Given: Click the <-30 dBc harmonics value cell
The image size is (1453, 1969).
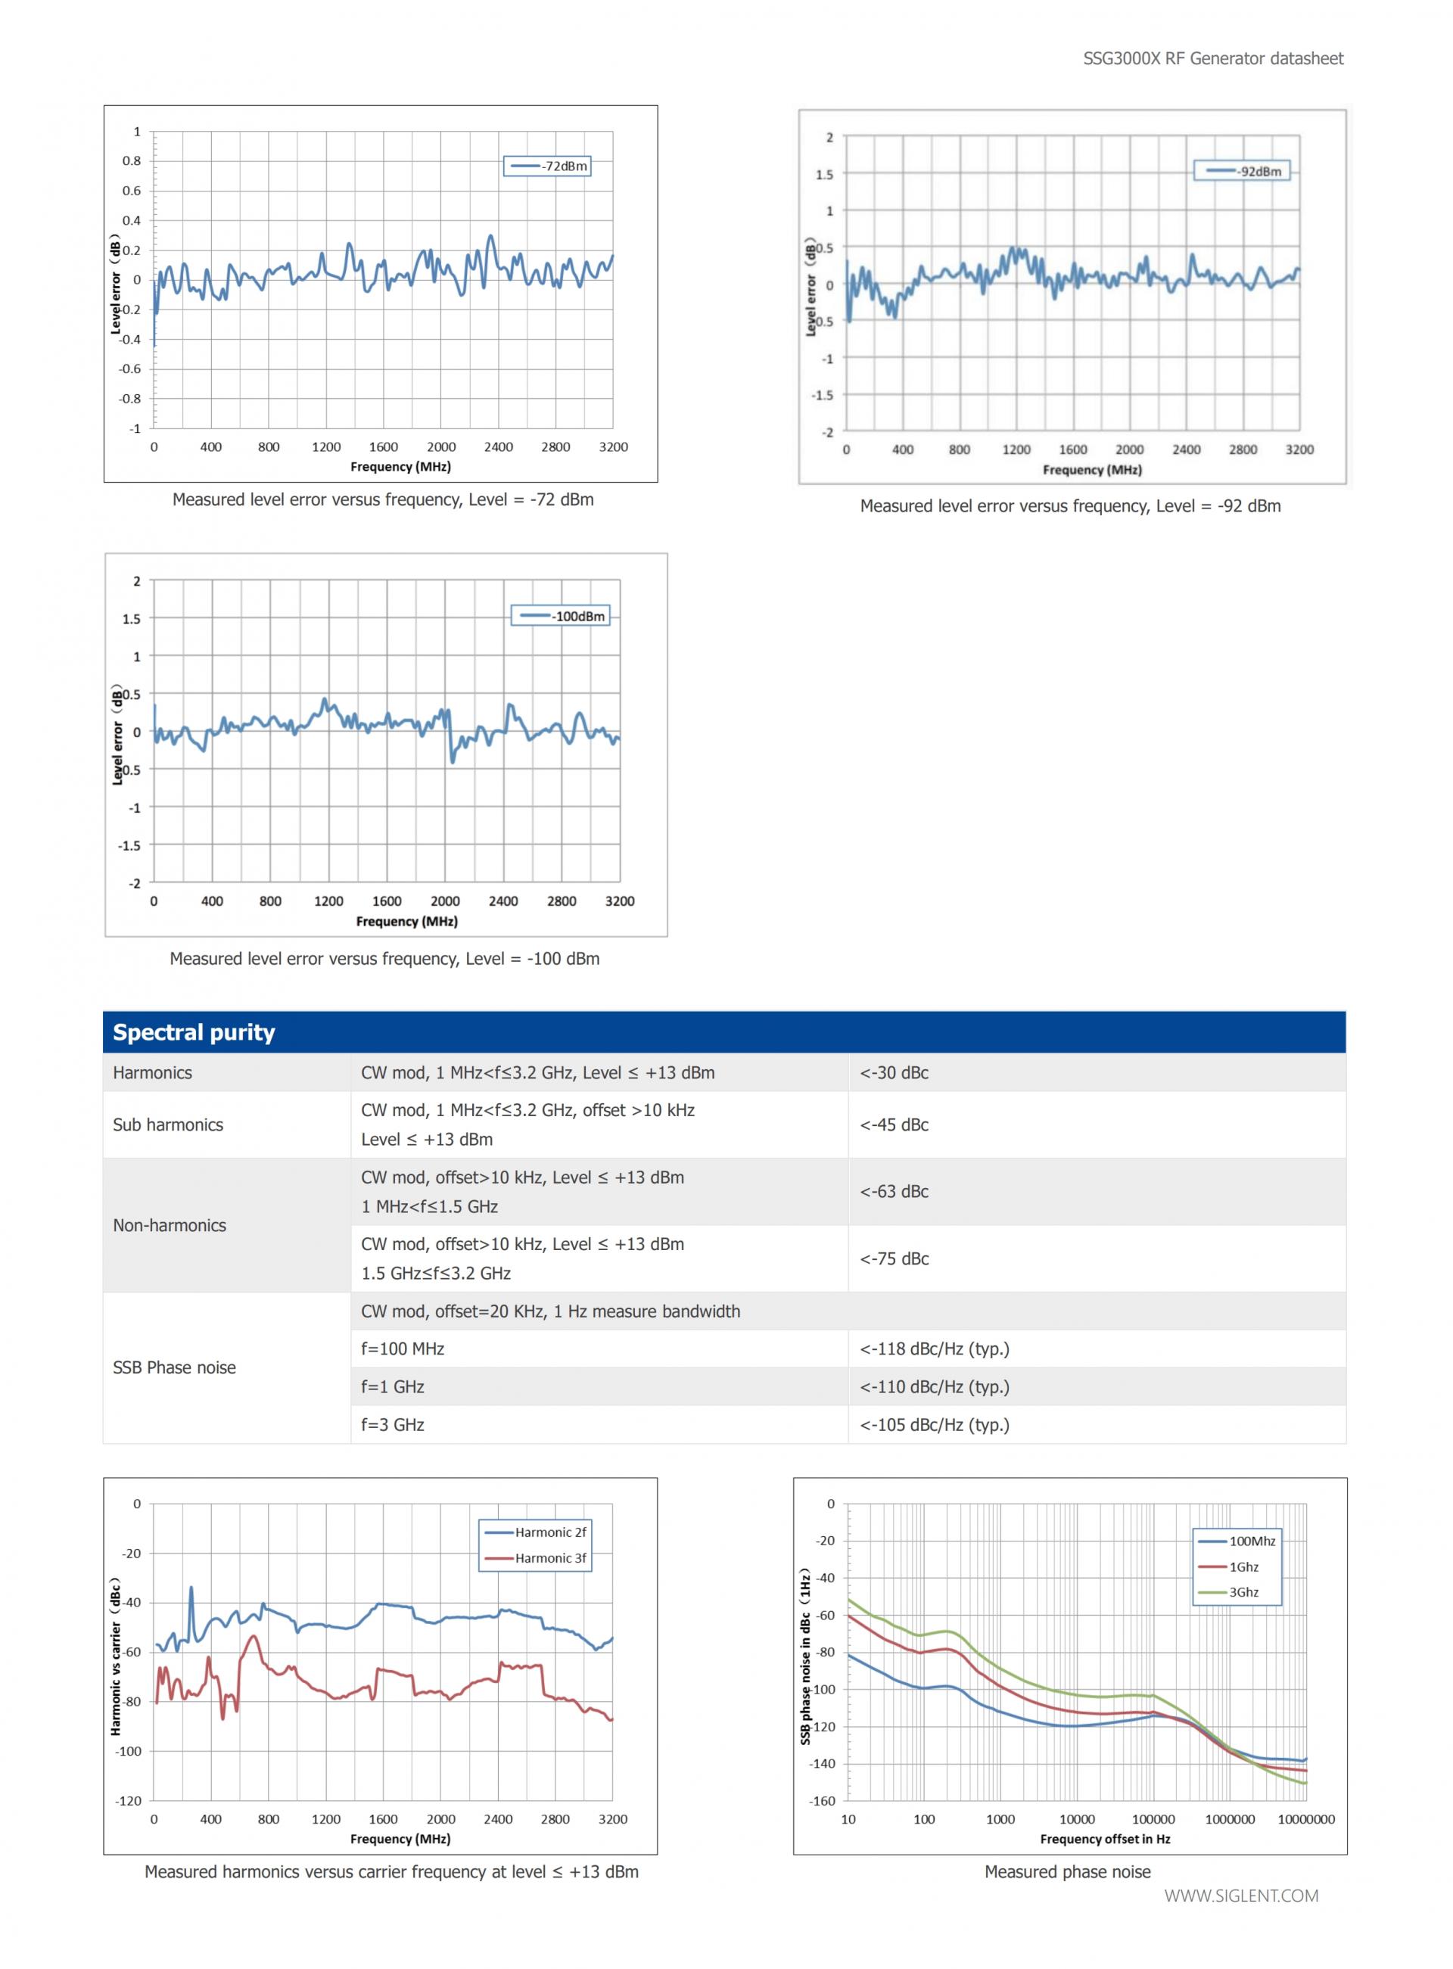Looking at the screenshot, I should click(894, 1073).
